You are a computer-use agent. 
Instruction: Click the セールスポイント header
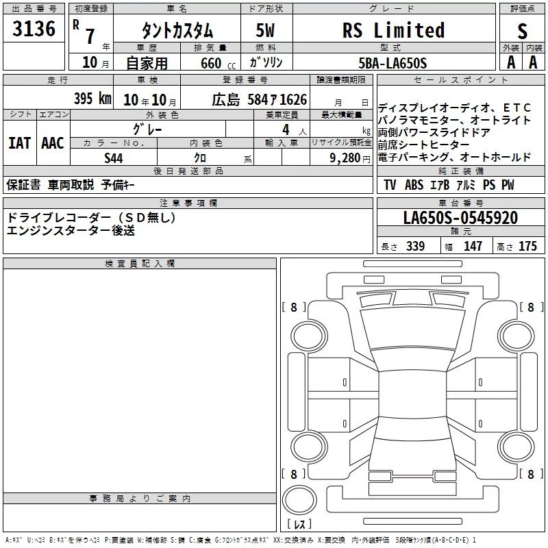coord(460,79)
